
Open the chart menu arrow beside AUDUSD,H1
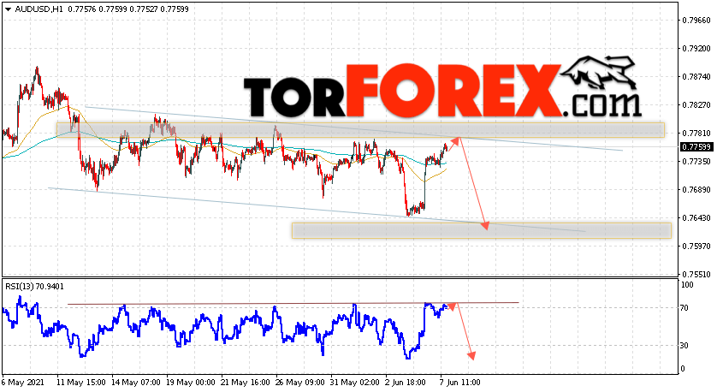[8, 9]
